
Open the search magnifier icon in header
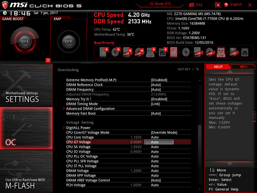(218, 5)
